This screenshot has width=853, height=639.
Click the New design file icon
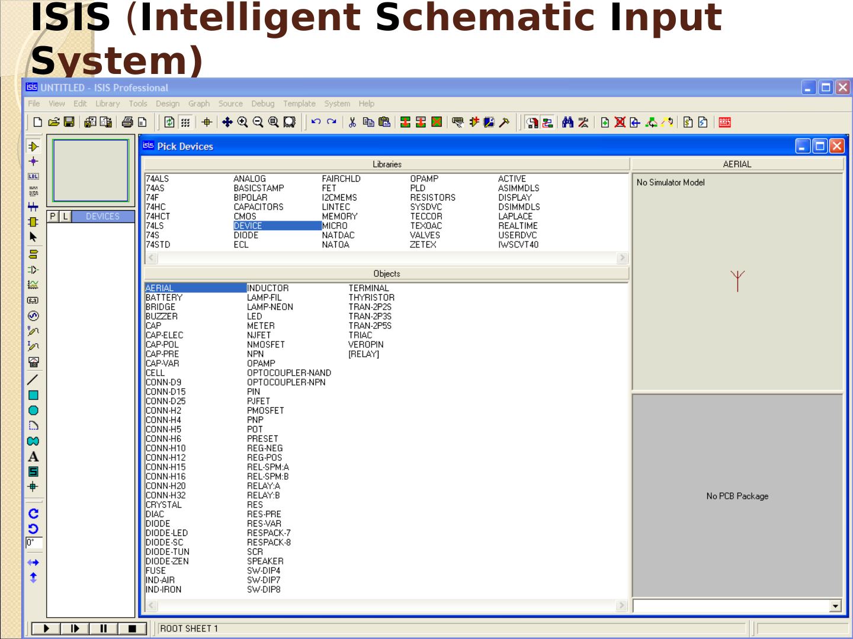(38, 122)
